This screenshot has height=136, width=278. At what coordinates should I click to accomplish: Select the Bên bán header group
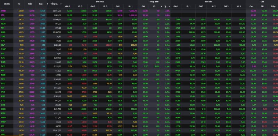tap(208, 1)
